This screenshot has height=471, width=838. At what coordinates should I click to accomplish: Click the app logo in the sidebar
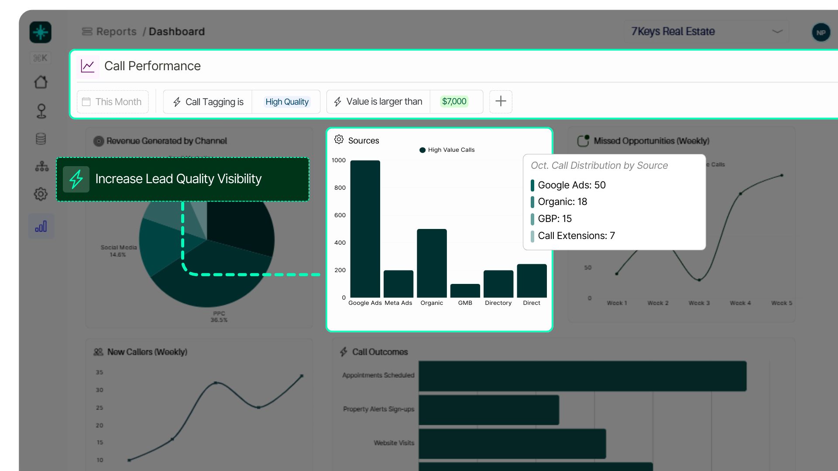(41, 32)
